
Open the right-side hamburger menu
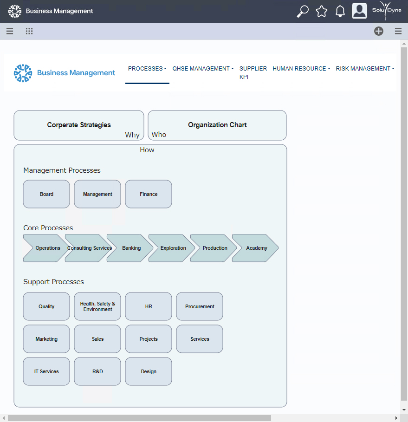pos(398,31)
